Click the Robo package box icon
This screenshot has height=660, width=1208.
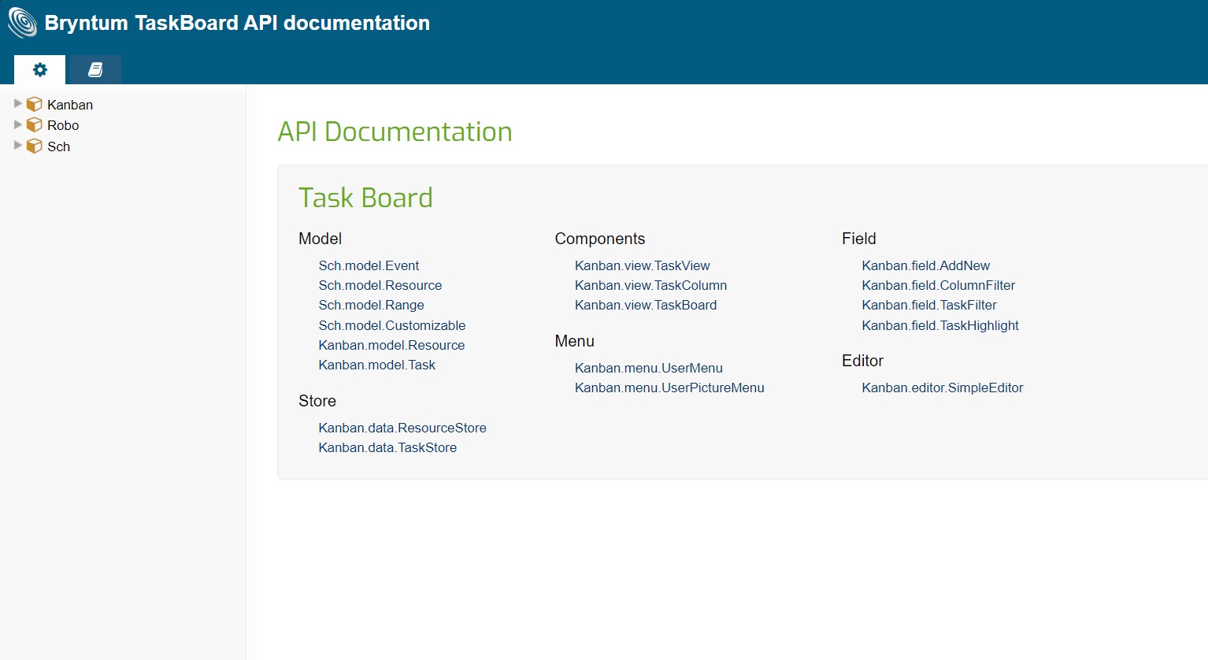point(35,124)
